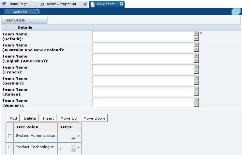Click the window stack icon in the blue bar
This screenshot has height=155, width=242.
click(x=236, y=11)
